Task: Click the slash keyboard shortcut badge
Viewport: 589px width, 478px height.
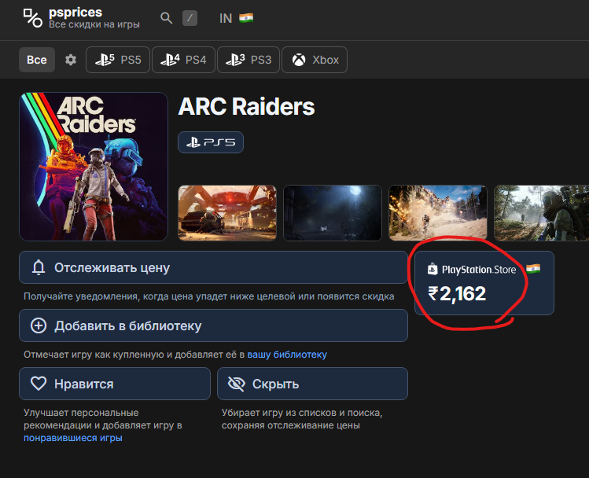Action: pyautogui.click(x=190, y=18)
